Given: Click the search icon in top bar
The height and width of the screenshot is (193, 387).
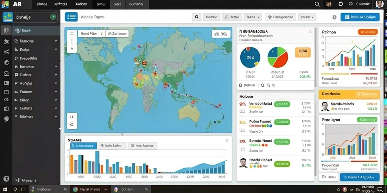Looking at the screenshot, I should coord(317,4).
